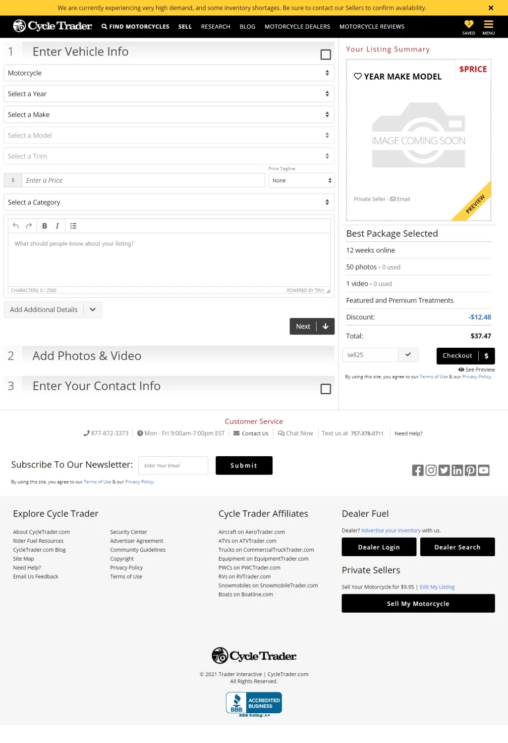
Task: Click the newsletter email input field
Action: click(173, 466)
